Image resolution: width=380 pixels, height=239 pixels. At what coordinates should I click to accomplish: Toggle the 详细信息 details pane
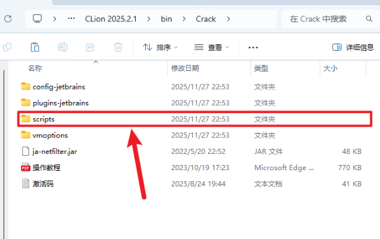353,47
